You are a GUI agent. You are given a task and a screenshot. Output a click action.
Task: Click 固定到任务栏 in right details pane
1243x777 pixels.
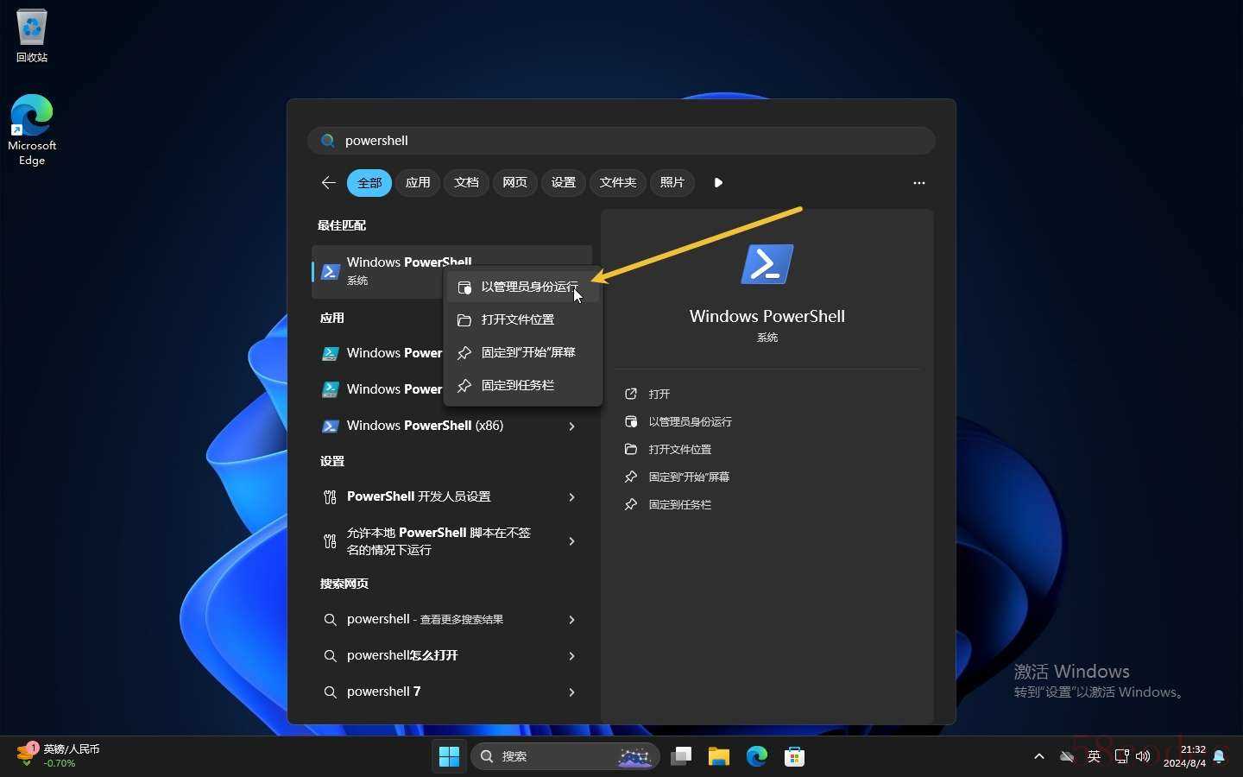pyautogui.click(x=668, y=504)
